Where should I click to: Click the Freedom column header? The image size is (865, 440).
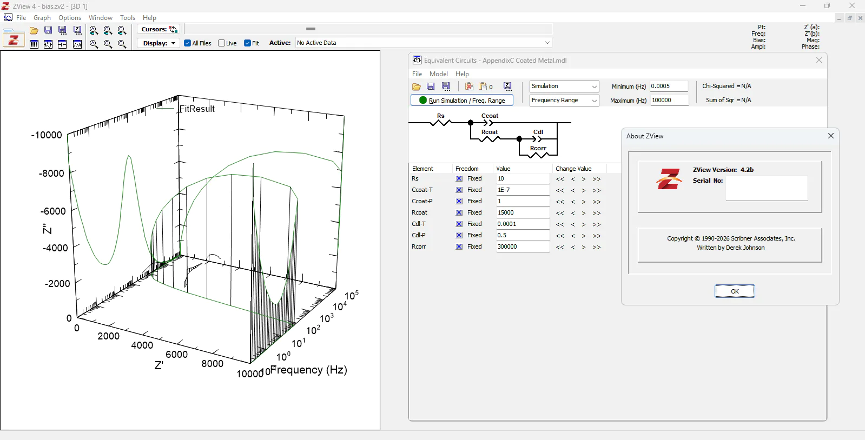(472, 169)
